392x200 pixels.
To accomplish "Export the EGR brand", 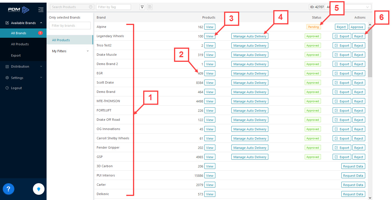I will point(342,73).
